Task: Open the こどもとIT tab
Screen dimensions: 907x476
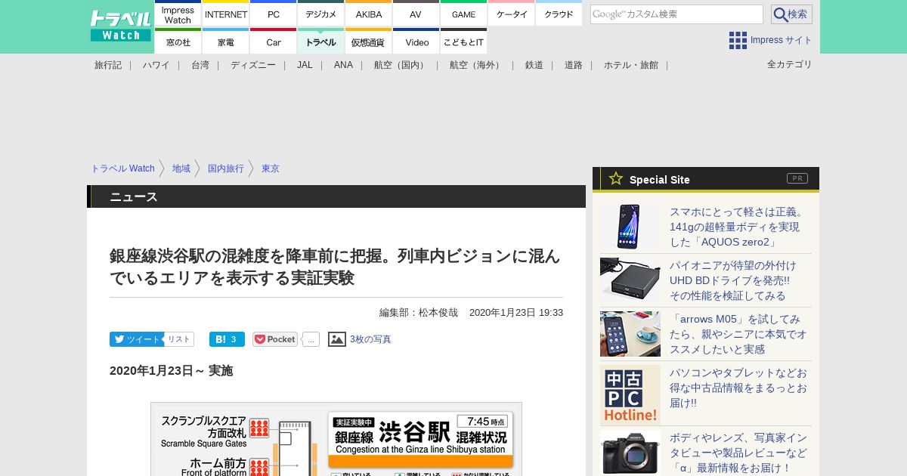Action: tap(463, 42)
